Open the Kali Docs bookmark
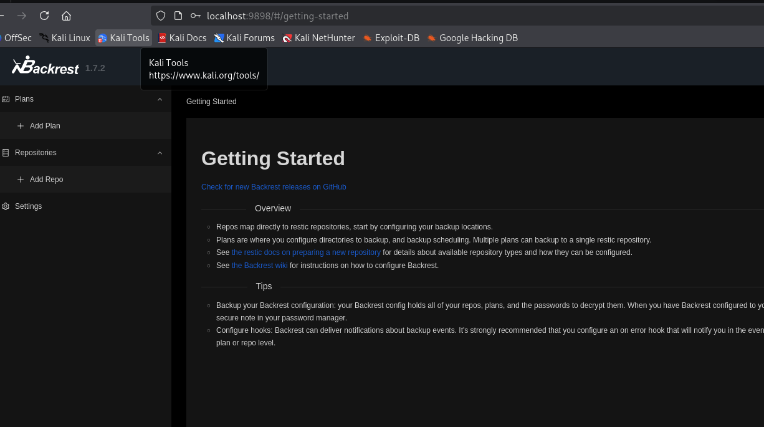Screen dimensions: 764x427 pyautogui.click(x=181, y=38)
